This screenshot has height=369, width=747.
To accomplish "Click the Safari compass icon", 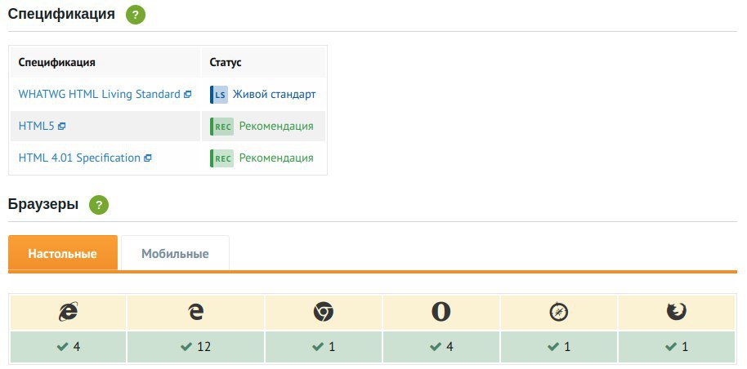I will tap(559, 313).
